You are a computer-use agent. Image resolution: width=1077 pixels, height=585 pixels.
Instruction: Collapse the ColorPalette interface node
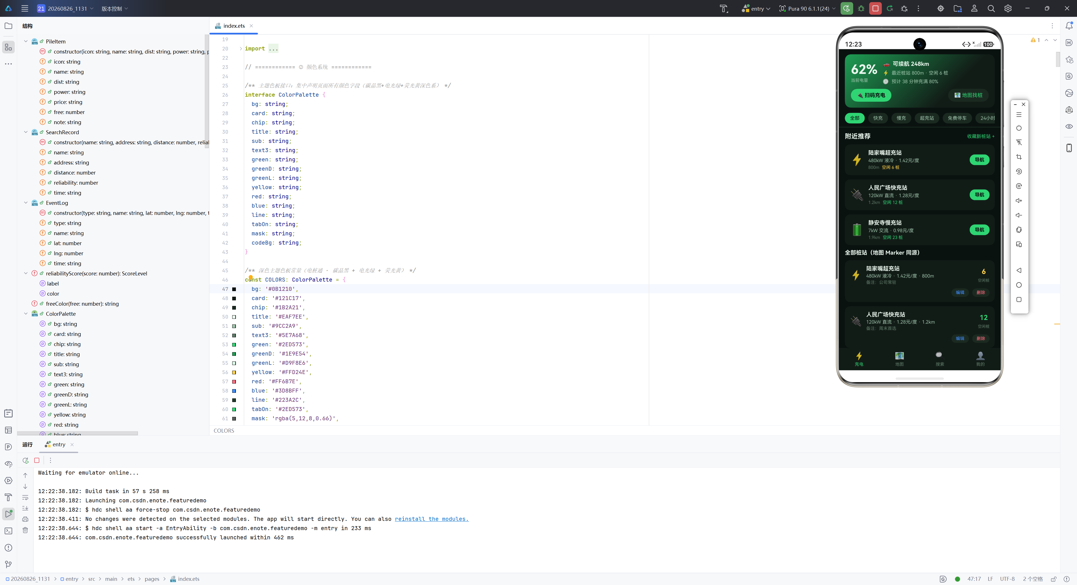point(26,314)
